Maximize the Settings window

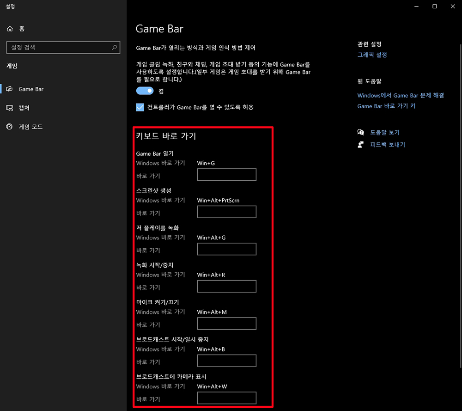click(435, 6)
